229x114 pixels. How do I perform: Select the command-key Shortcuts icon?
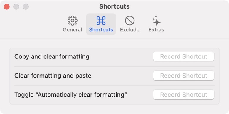101,21
